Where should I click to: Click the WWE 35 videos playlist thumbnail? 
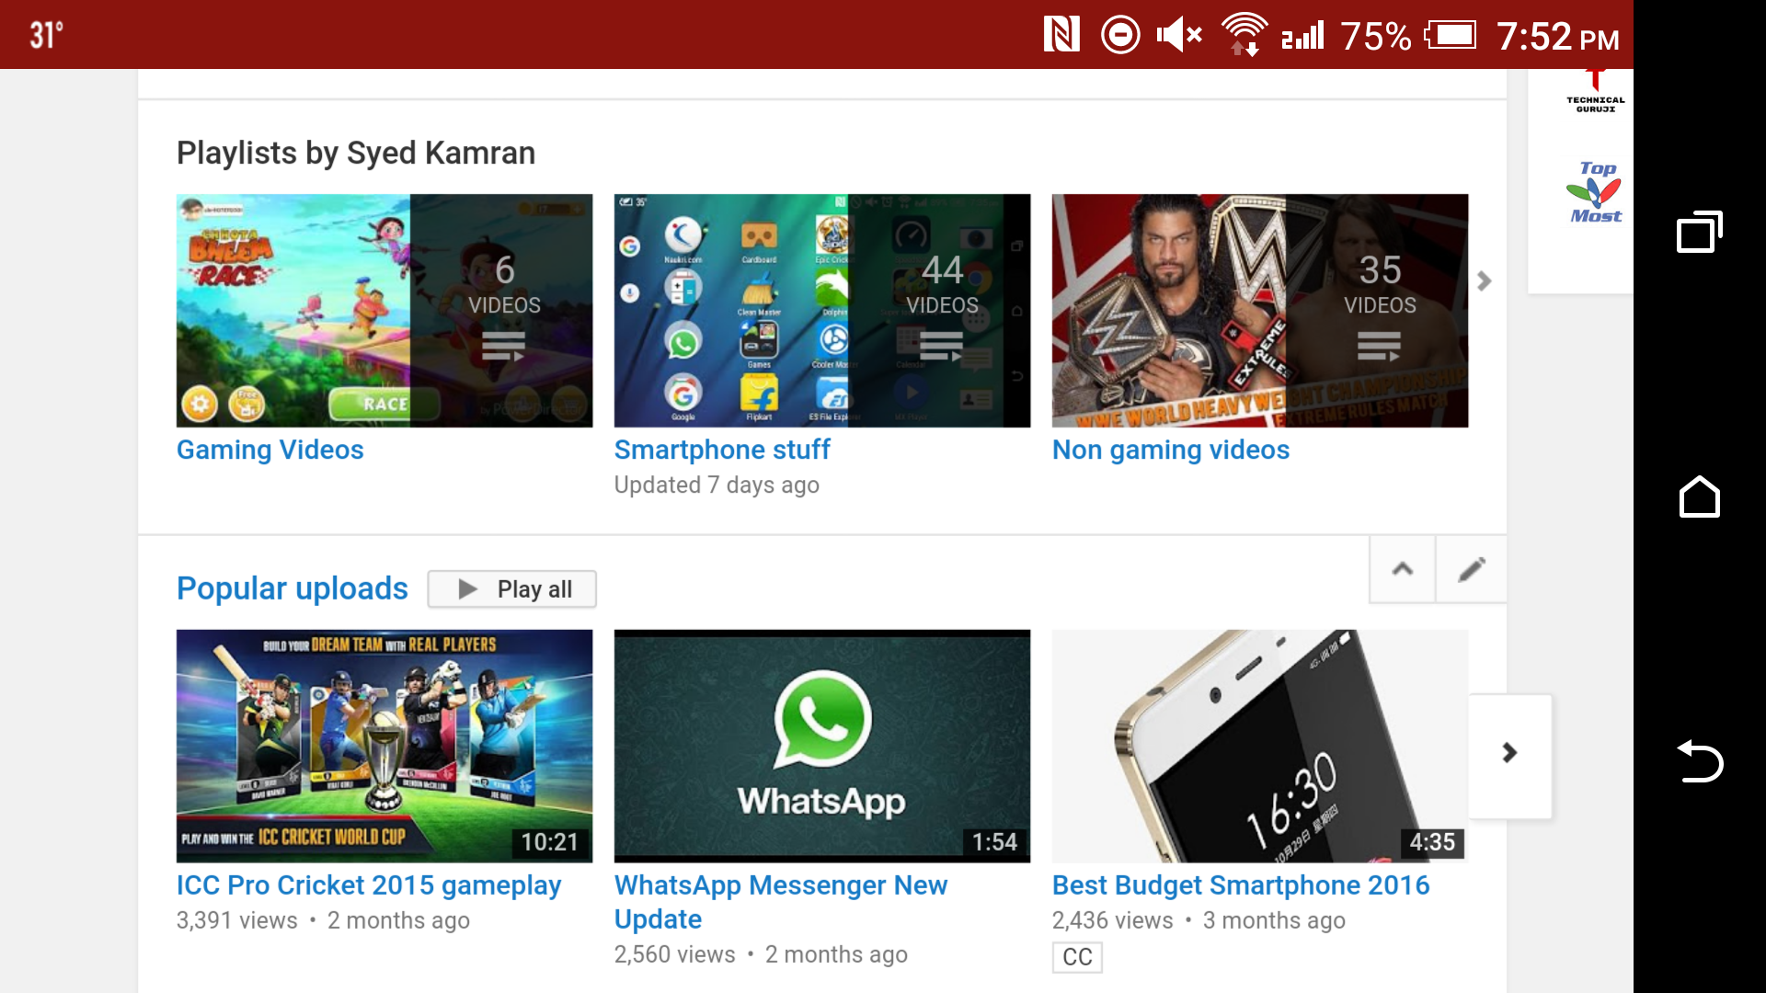1259,310
